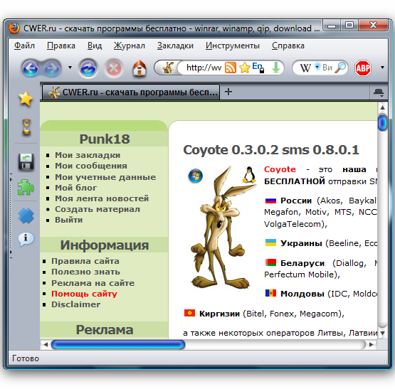Click the vertical scrollbar up arrow
The height and width of the screenshot is (389, 395).
pos(382,107)
